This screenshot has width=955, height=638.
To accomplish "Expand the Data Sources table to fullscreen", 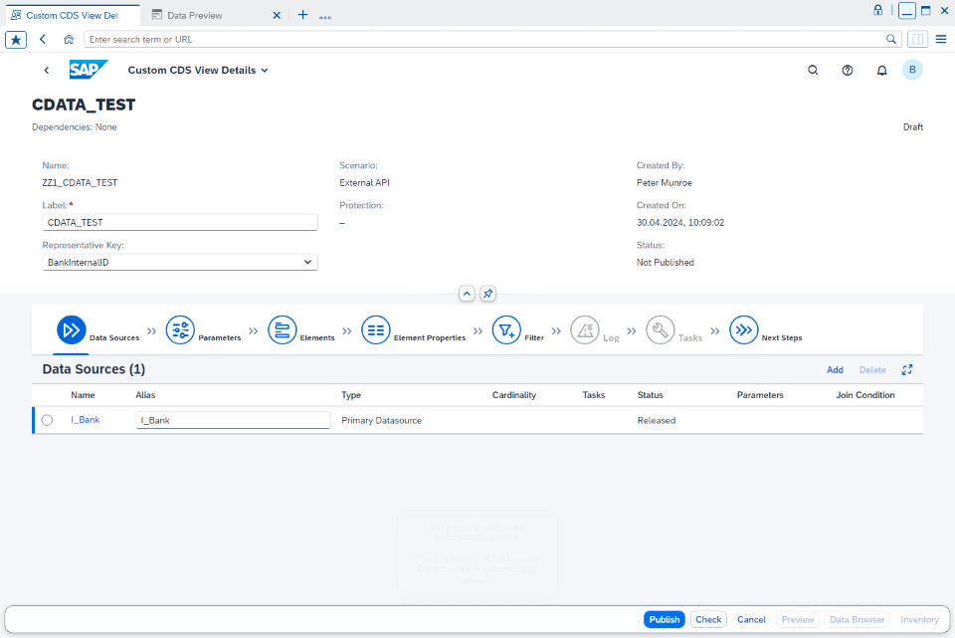I will [906, 369].
